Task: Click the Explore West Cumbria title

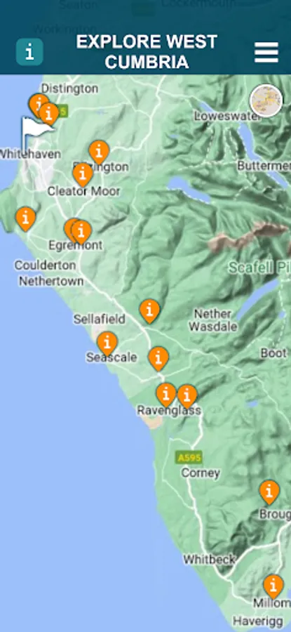Action: coord(147,52)
